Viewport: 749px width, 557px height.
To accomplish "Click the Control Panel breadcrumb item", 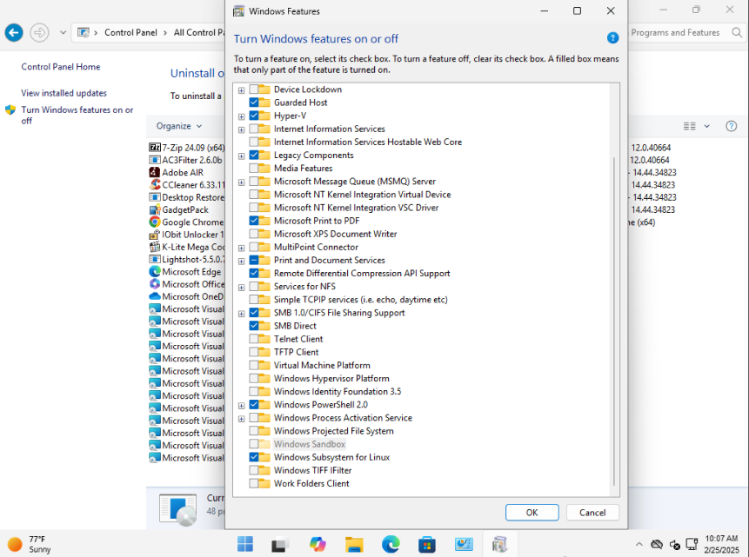I will point(130,32).
